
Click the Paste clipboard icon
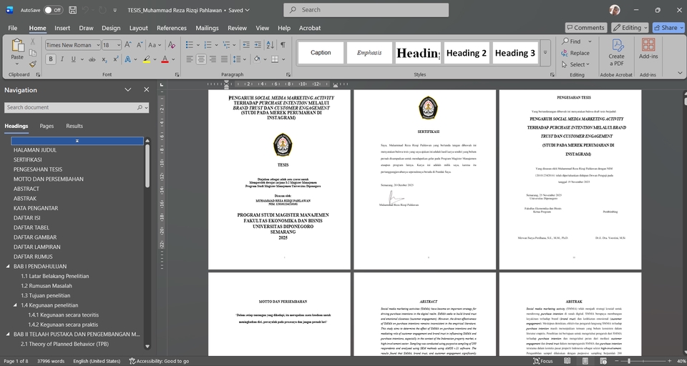tap(17, 46)
